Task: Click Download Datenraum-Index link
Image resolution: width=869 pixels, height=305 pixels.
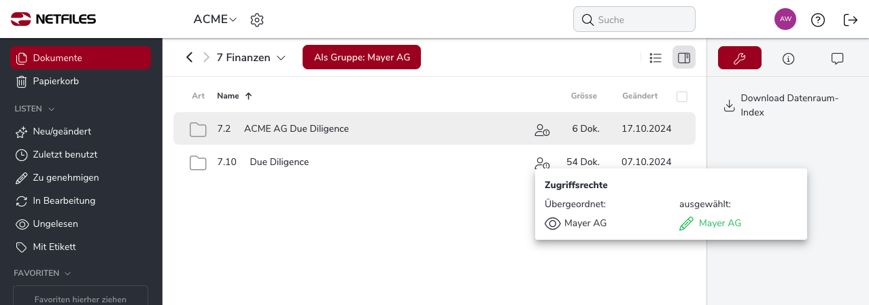Action: 789,105
